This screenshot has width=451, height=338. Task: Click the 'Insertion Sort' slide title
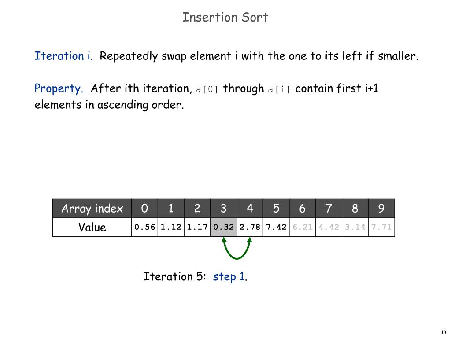tap(225, 17)
